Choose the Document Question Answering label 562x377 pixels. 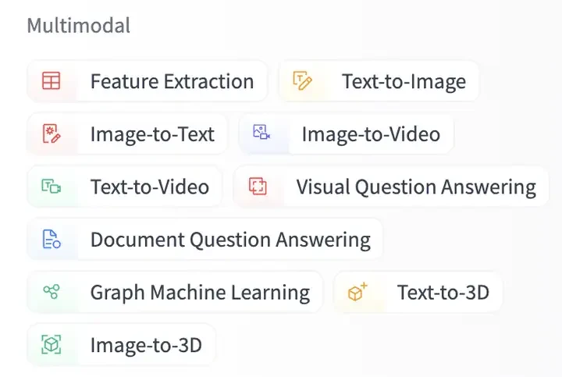point(230,240)
